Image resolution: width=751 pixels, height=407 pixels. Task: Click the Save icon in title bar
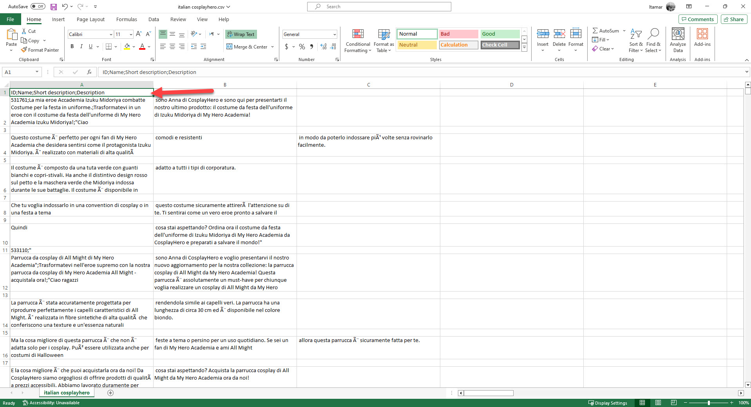[x=54, y=7]
